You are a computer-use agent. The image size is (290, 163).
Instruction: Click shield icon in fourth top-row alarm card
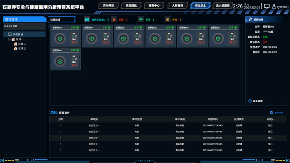155,38
